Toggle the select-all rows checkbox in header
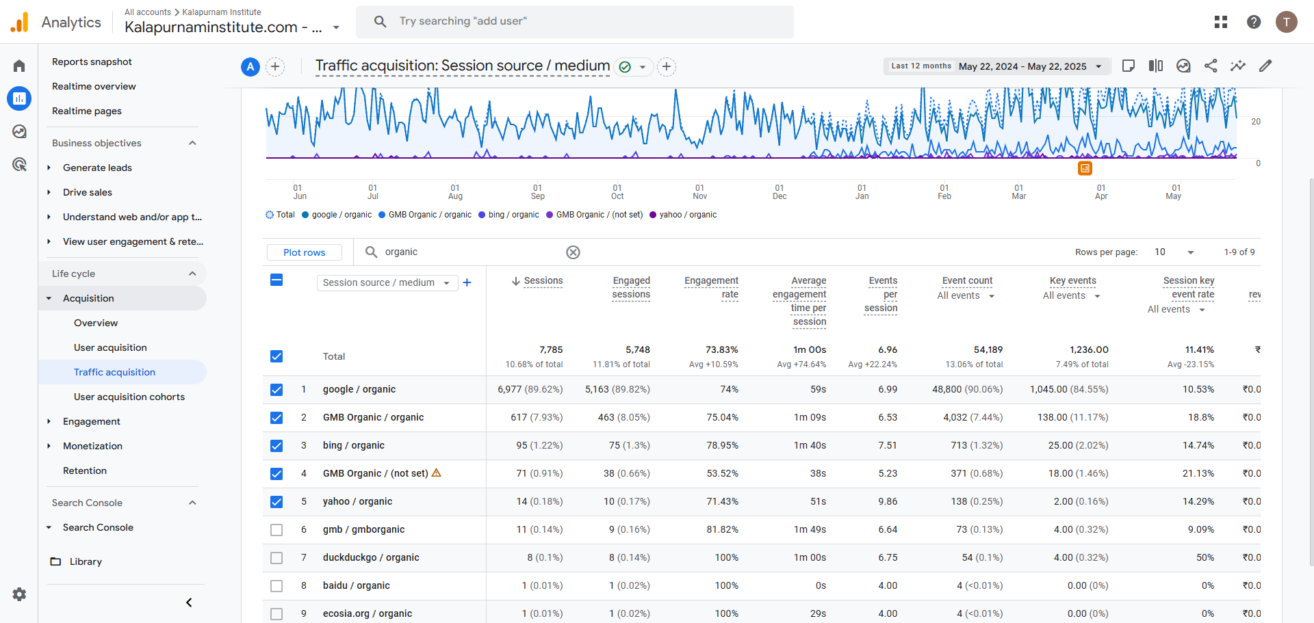 coord(276,280)
